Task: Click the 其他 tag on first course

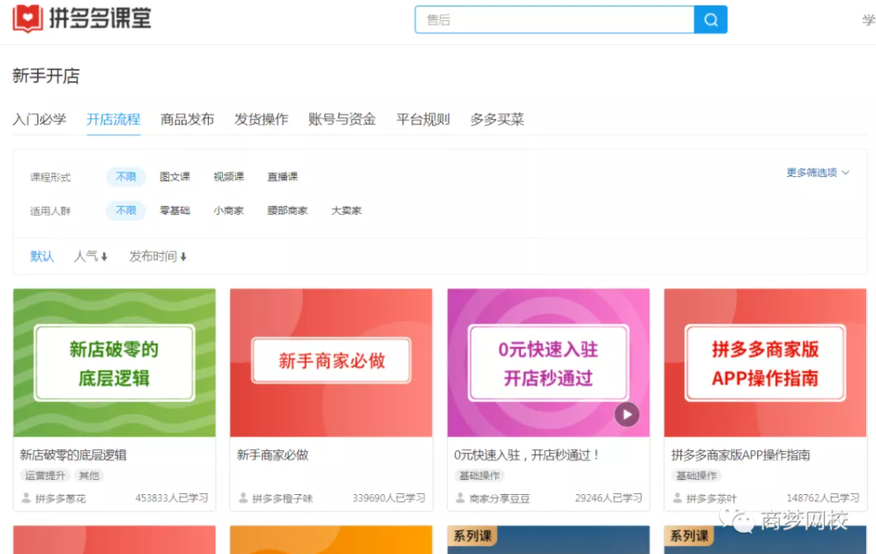Action: pos(89,476)
